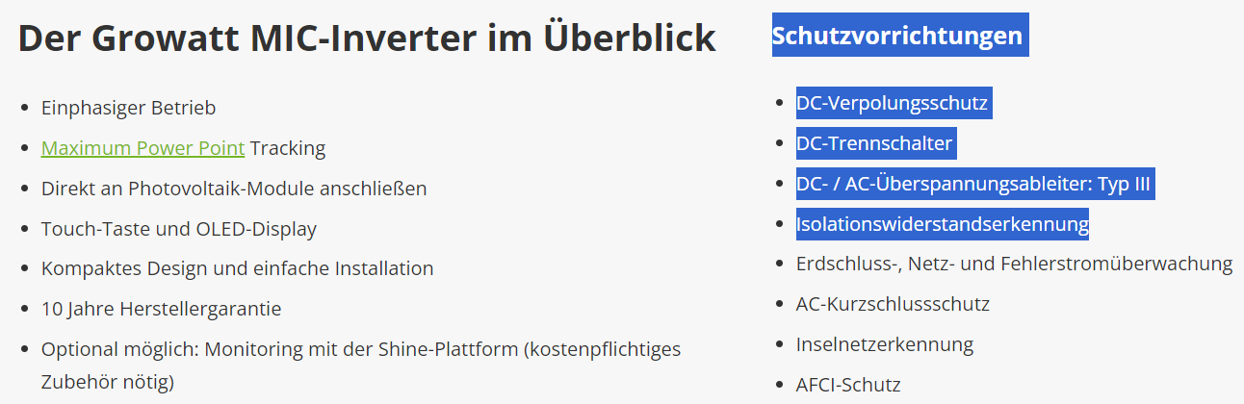
Task: Click the 10 Jahre Herstellergarantie item
Action: [x=162, y=309]
